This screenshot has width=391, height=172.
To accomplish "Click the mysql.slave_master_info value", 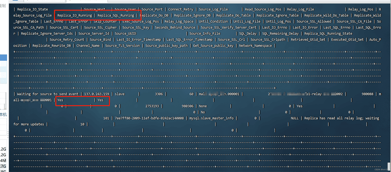I will tap(211, 118).
